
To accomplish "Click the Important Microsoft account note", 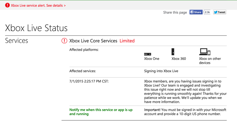I will point(185,112).
